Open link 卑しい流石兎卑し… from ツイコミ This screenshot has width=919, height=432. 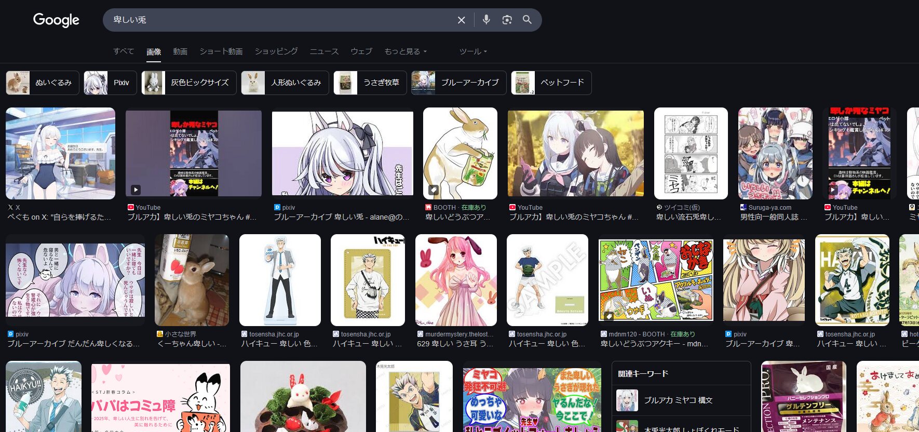tap(688, 217)
